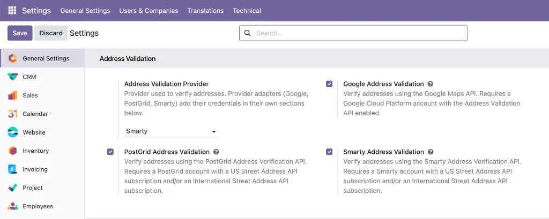Click the Smarty Address Validation label

click(384, 152)
